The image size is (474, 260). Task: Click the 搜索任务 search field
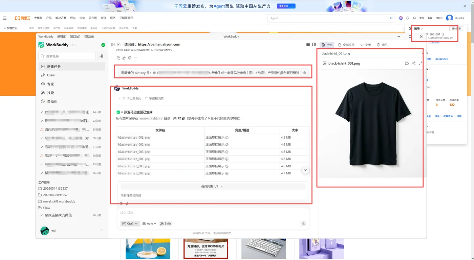tap(67, 56)
